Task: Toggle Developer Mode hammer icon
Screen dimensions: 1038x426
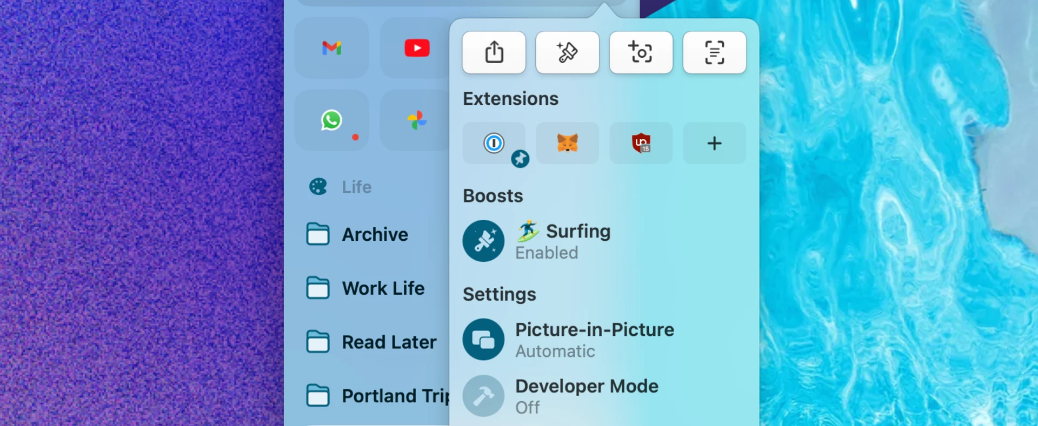Action: [x=483, y=396]
